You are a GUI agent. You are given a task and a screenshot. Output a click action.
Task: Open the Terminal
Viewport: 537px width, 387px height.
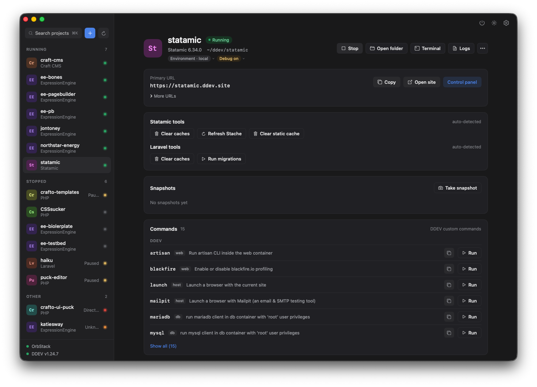(x=427, y=48)
